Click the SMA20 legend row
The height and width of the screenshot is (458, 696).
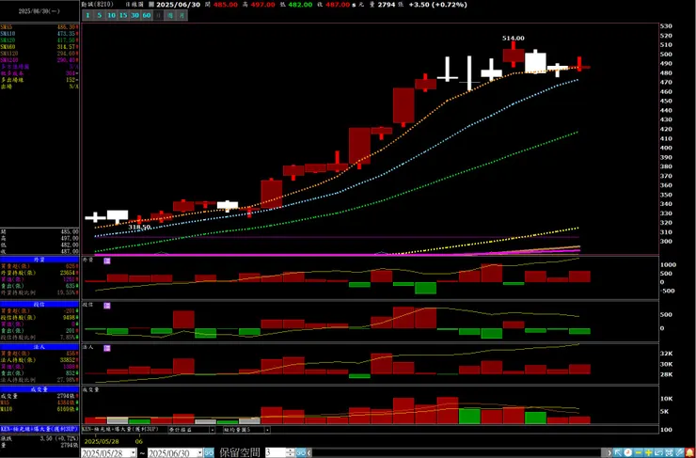[x=40, y=39]
